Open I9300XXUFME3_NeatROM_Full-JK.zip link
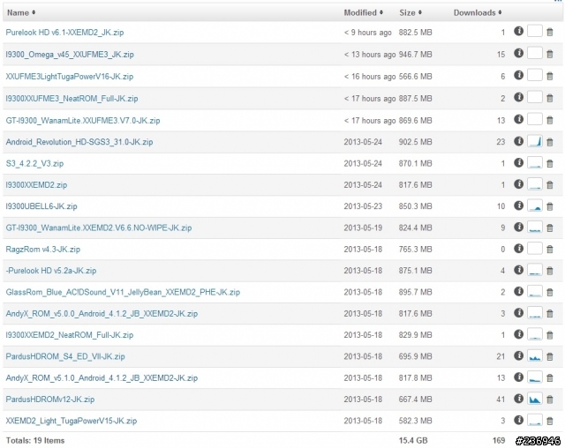 click(72, 99)
